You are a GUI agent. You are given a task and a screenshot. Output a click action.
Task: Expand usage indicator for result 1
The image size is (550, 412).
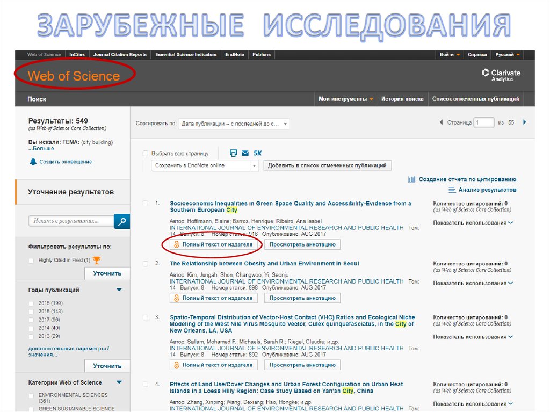click(x=473, y=223)
